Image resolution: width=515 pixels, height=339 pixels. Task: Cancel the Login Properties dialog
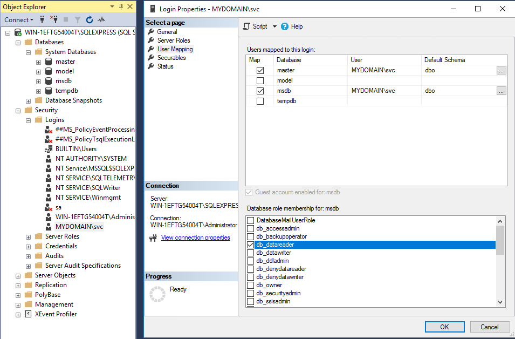click(x=489, y=327)
